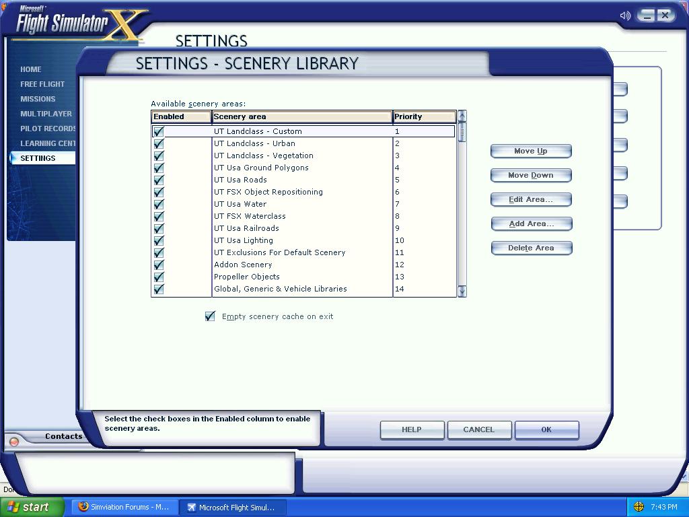Click the Windows Start button
This screenshot has height=517, width=689.
click(x=32, y=507)
